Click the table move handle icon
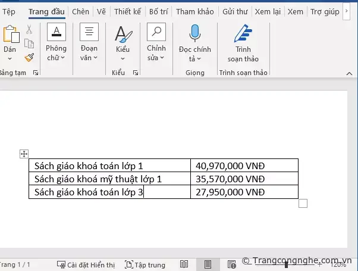This screenshot has height=271, width=358. pyautogui.click(x=24, y=154)
